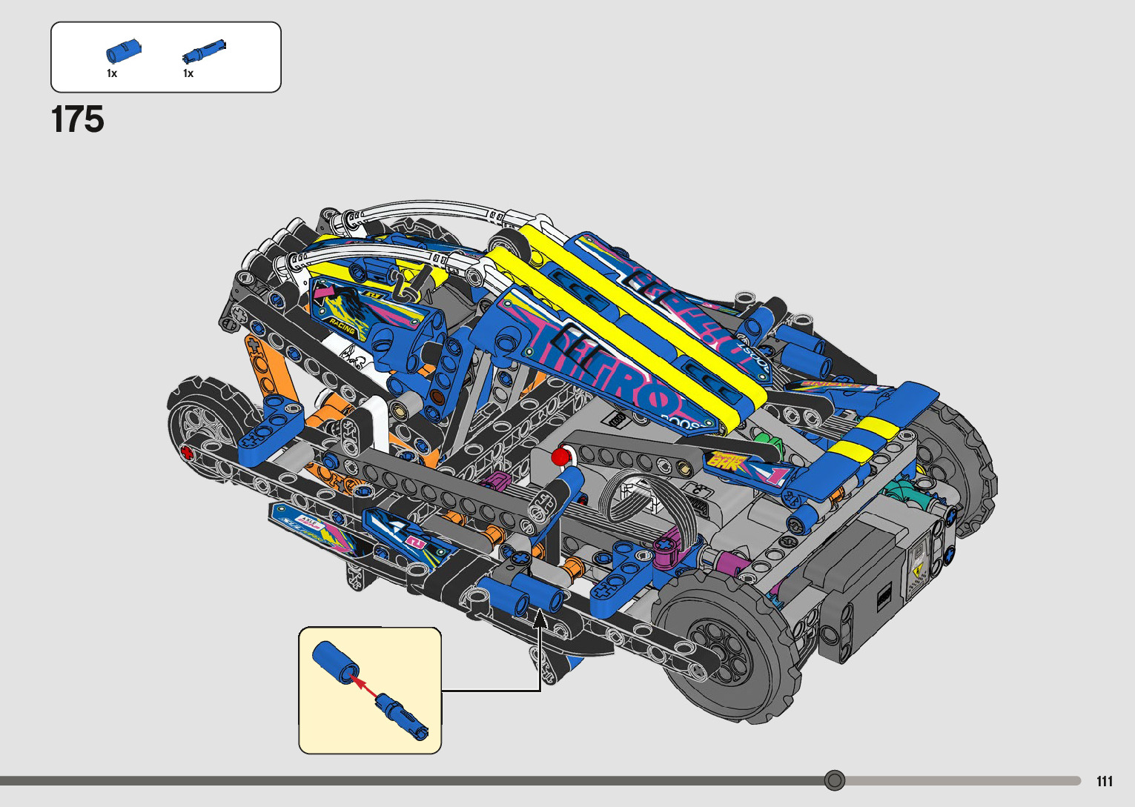The height and width of the screenshot is (807, 1135).
Task: Click the number 1 sticker on rear panel
Action: coord(775,475)
